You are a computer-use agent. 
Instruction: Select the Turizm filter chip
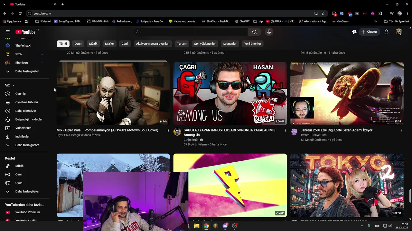[x=182, y=44]
